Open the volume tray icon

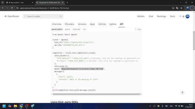(179, 106)
